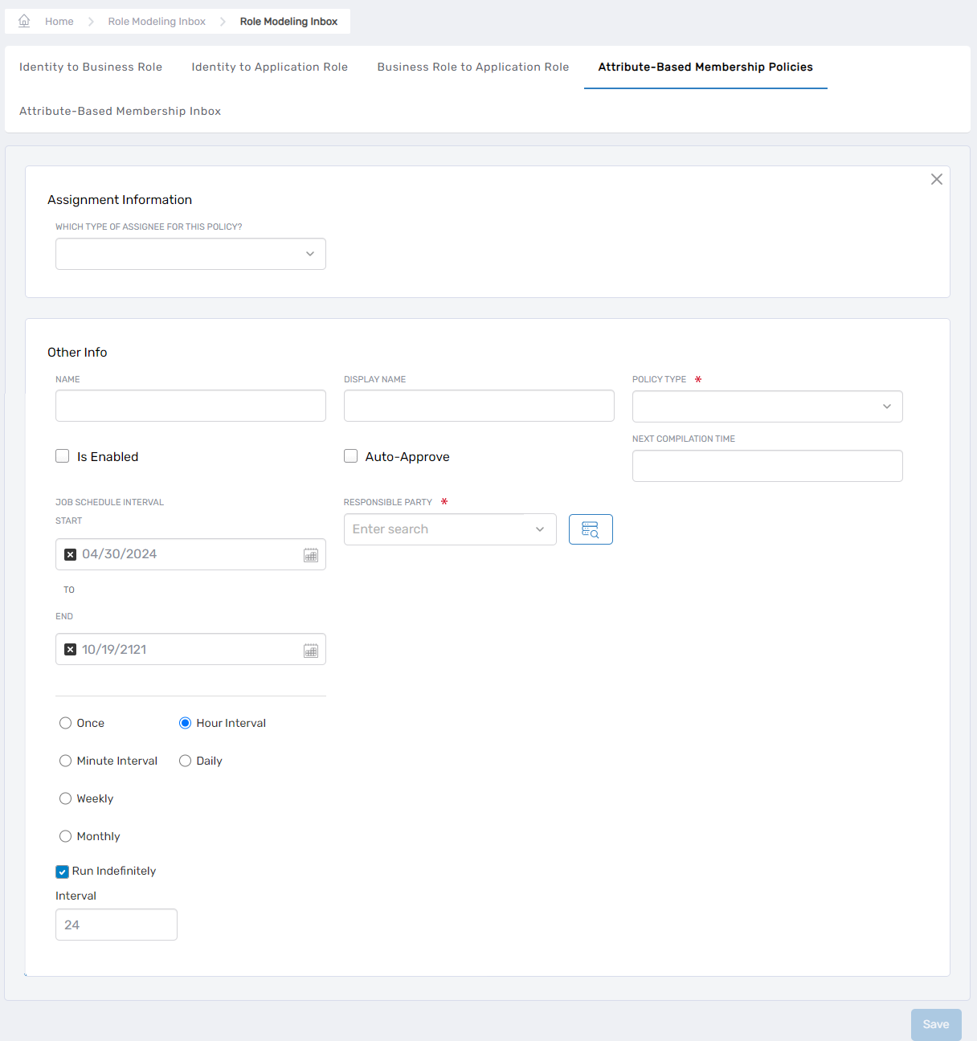Select the Weekly schedule option

(x=65, y=798)
